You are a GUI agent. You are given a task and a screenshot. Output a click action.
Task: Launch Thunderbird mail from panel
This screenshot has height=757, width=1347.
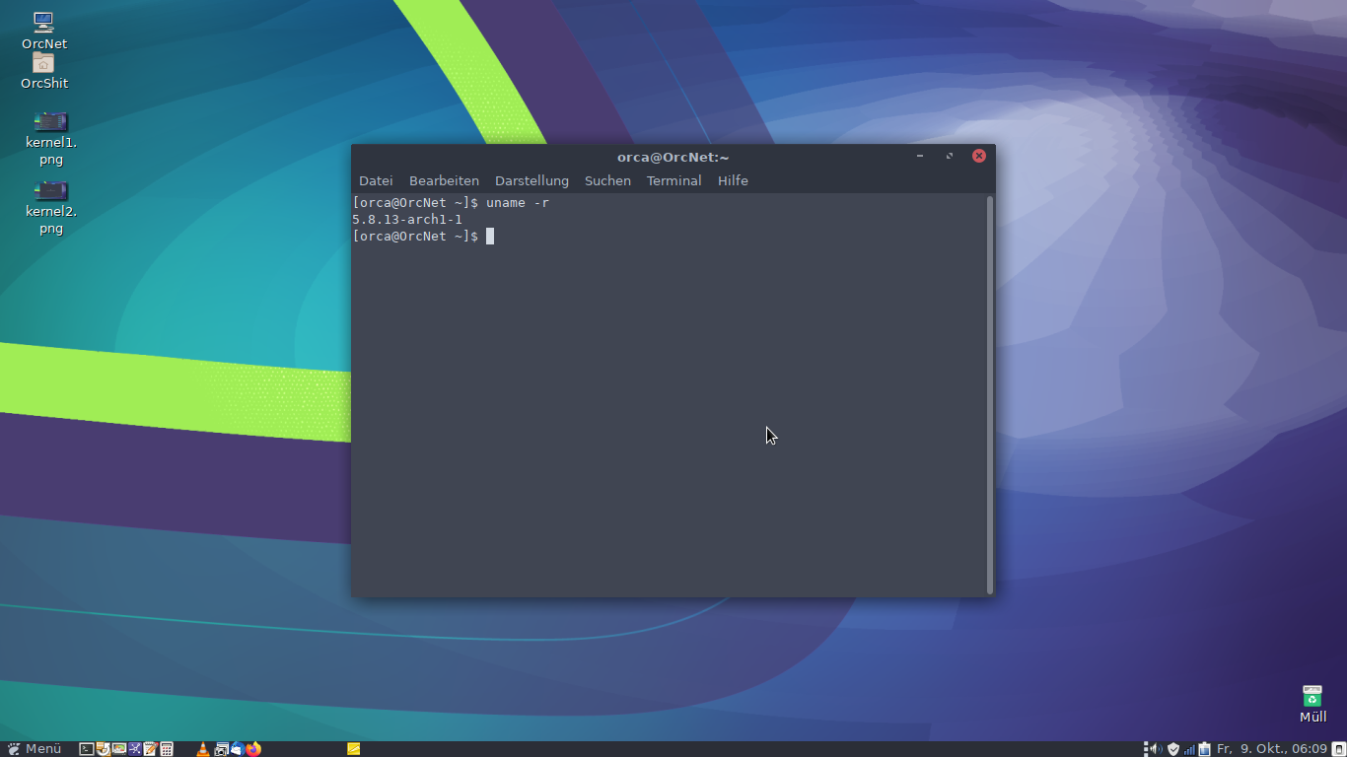point(237,749)
